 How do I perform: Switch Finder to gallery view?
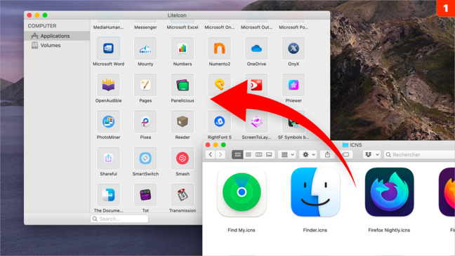tap(269, 154)
